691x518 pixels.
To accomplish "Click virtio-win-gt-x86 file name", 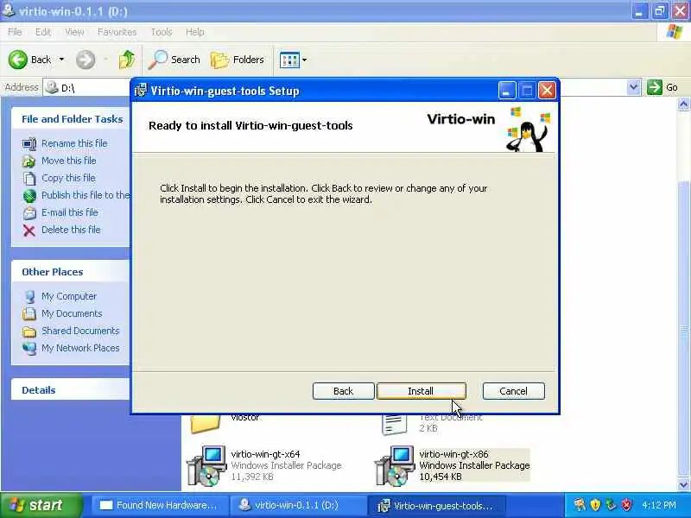I will pos(453,454).
